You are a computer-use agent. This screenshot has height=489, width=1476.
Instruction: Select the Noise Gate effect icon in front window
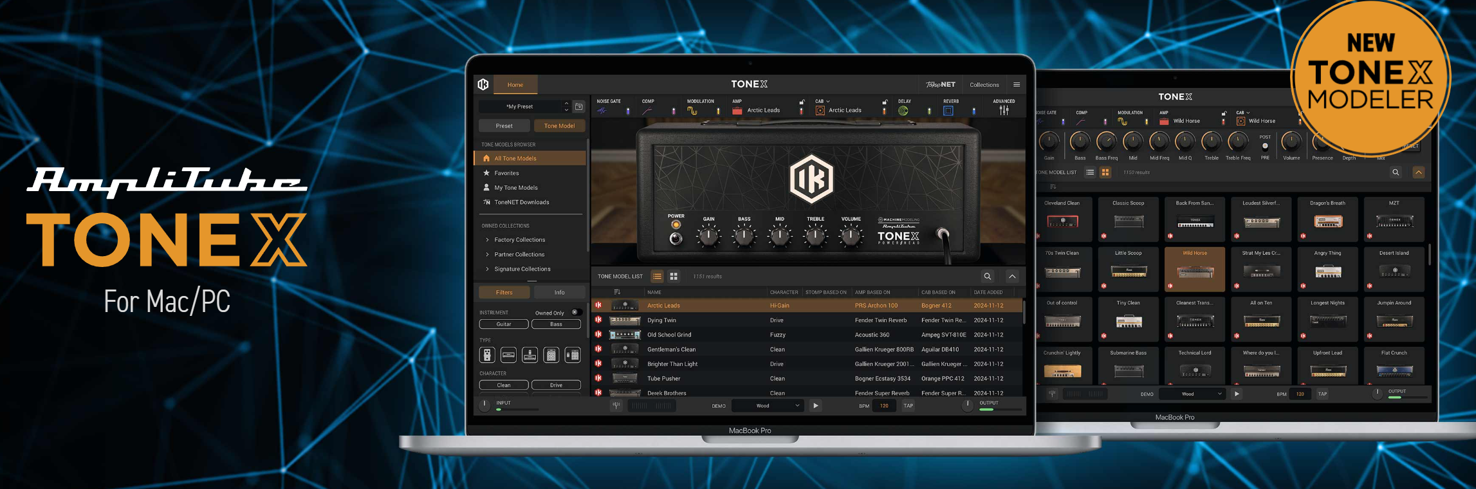click(x=602, y=111)
